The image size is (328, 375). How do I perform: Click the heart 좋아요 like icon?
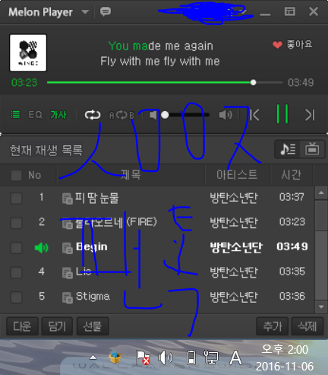point(277,45)
